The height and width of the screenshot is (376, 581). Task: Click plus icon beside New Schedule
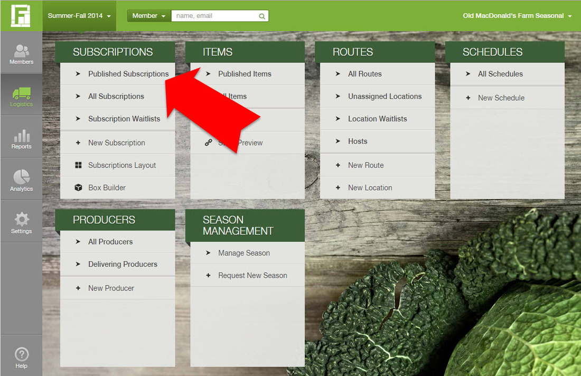[468, 98]
